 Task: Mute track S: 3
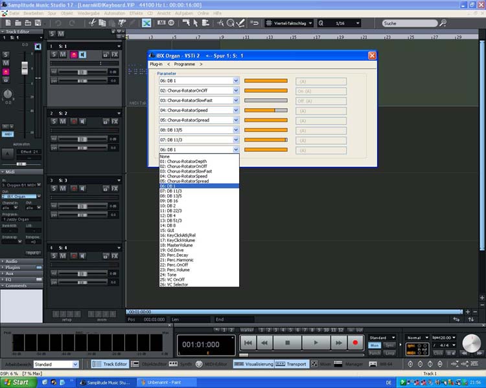point(63,188)
